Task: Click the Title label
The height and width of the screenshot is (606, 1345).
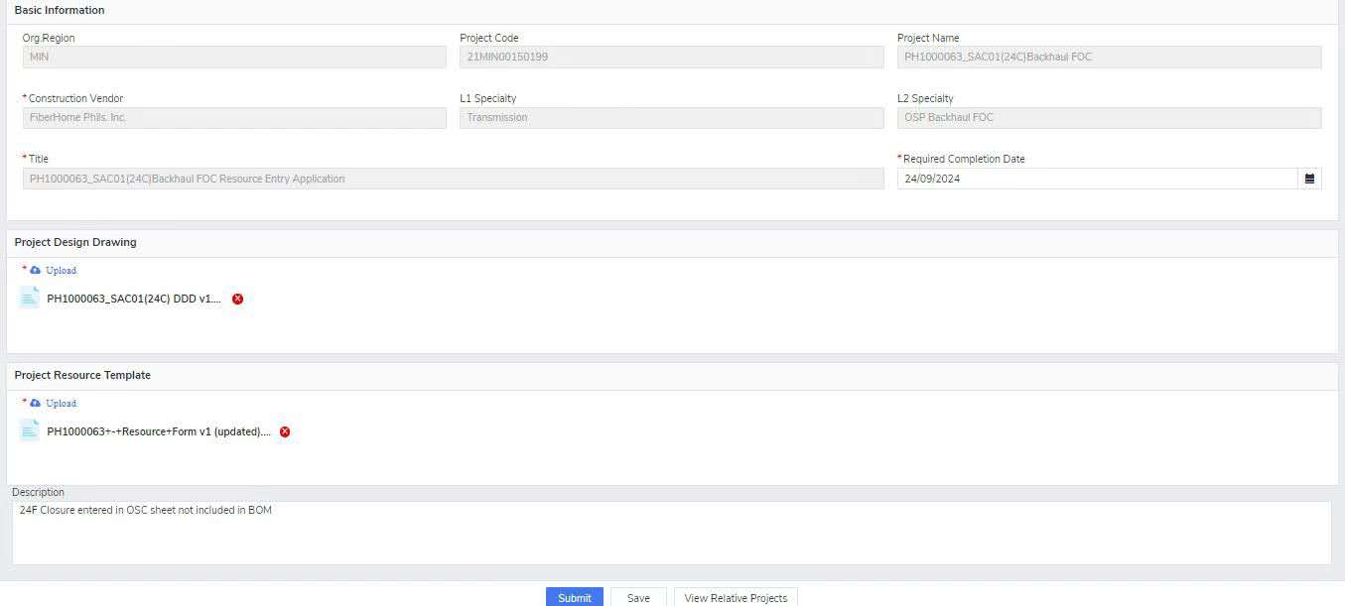Action: pyautogui.click(x=38, y=159)
